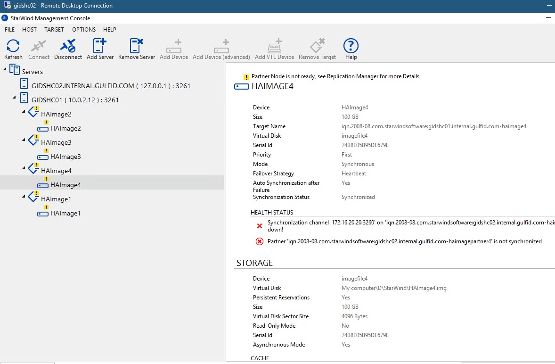This screenshot has height=364, width=555.
Task: Click the HEALTH STATUS heading
Action: [272, 213]
